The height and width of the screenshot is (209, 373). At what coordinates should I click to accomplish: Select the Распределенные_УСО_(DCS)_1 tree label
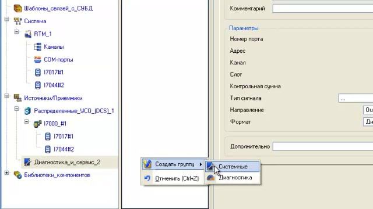click(74, 111)
